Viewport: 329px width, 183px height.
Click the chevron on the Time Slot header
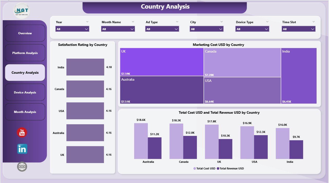[314, 22]
